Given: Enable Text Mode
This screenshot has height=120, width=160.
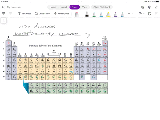Looking at the screenshot, I should click(x=25, y=14).
